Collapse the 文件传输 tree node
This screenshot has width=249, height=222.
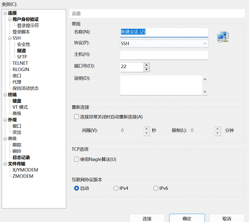5,163
